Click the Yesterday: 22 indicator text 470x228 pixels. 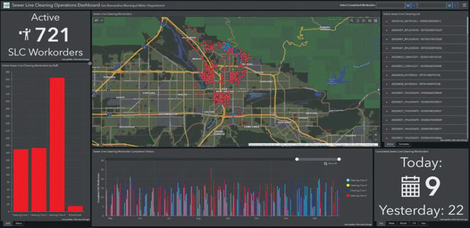[x=421, y=210]
